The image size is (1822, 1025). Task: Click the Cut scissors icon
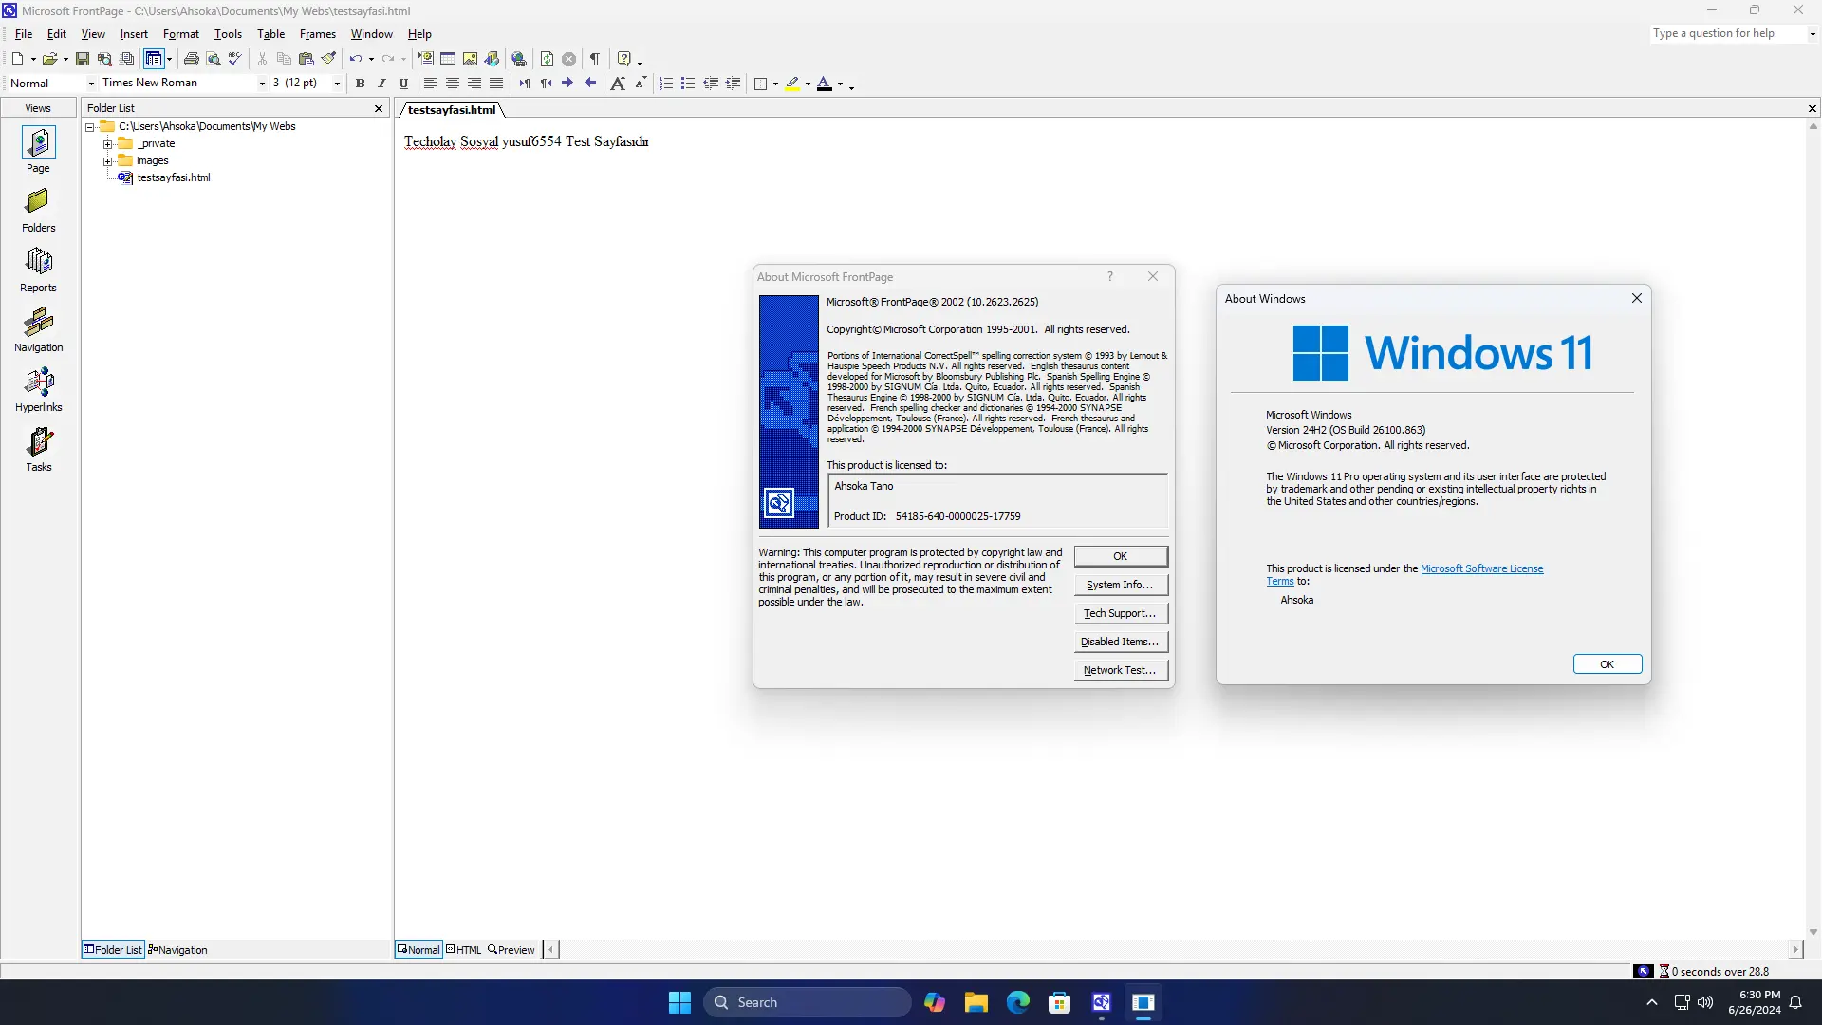tap(262, 59)
